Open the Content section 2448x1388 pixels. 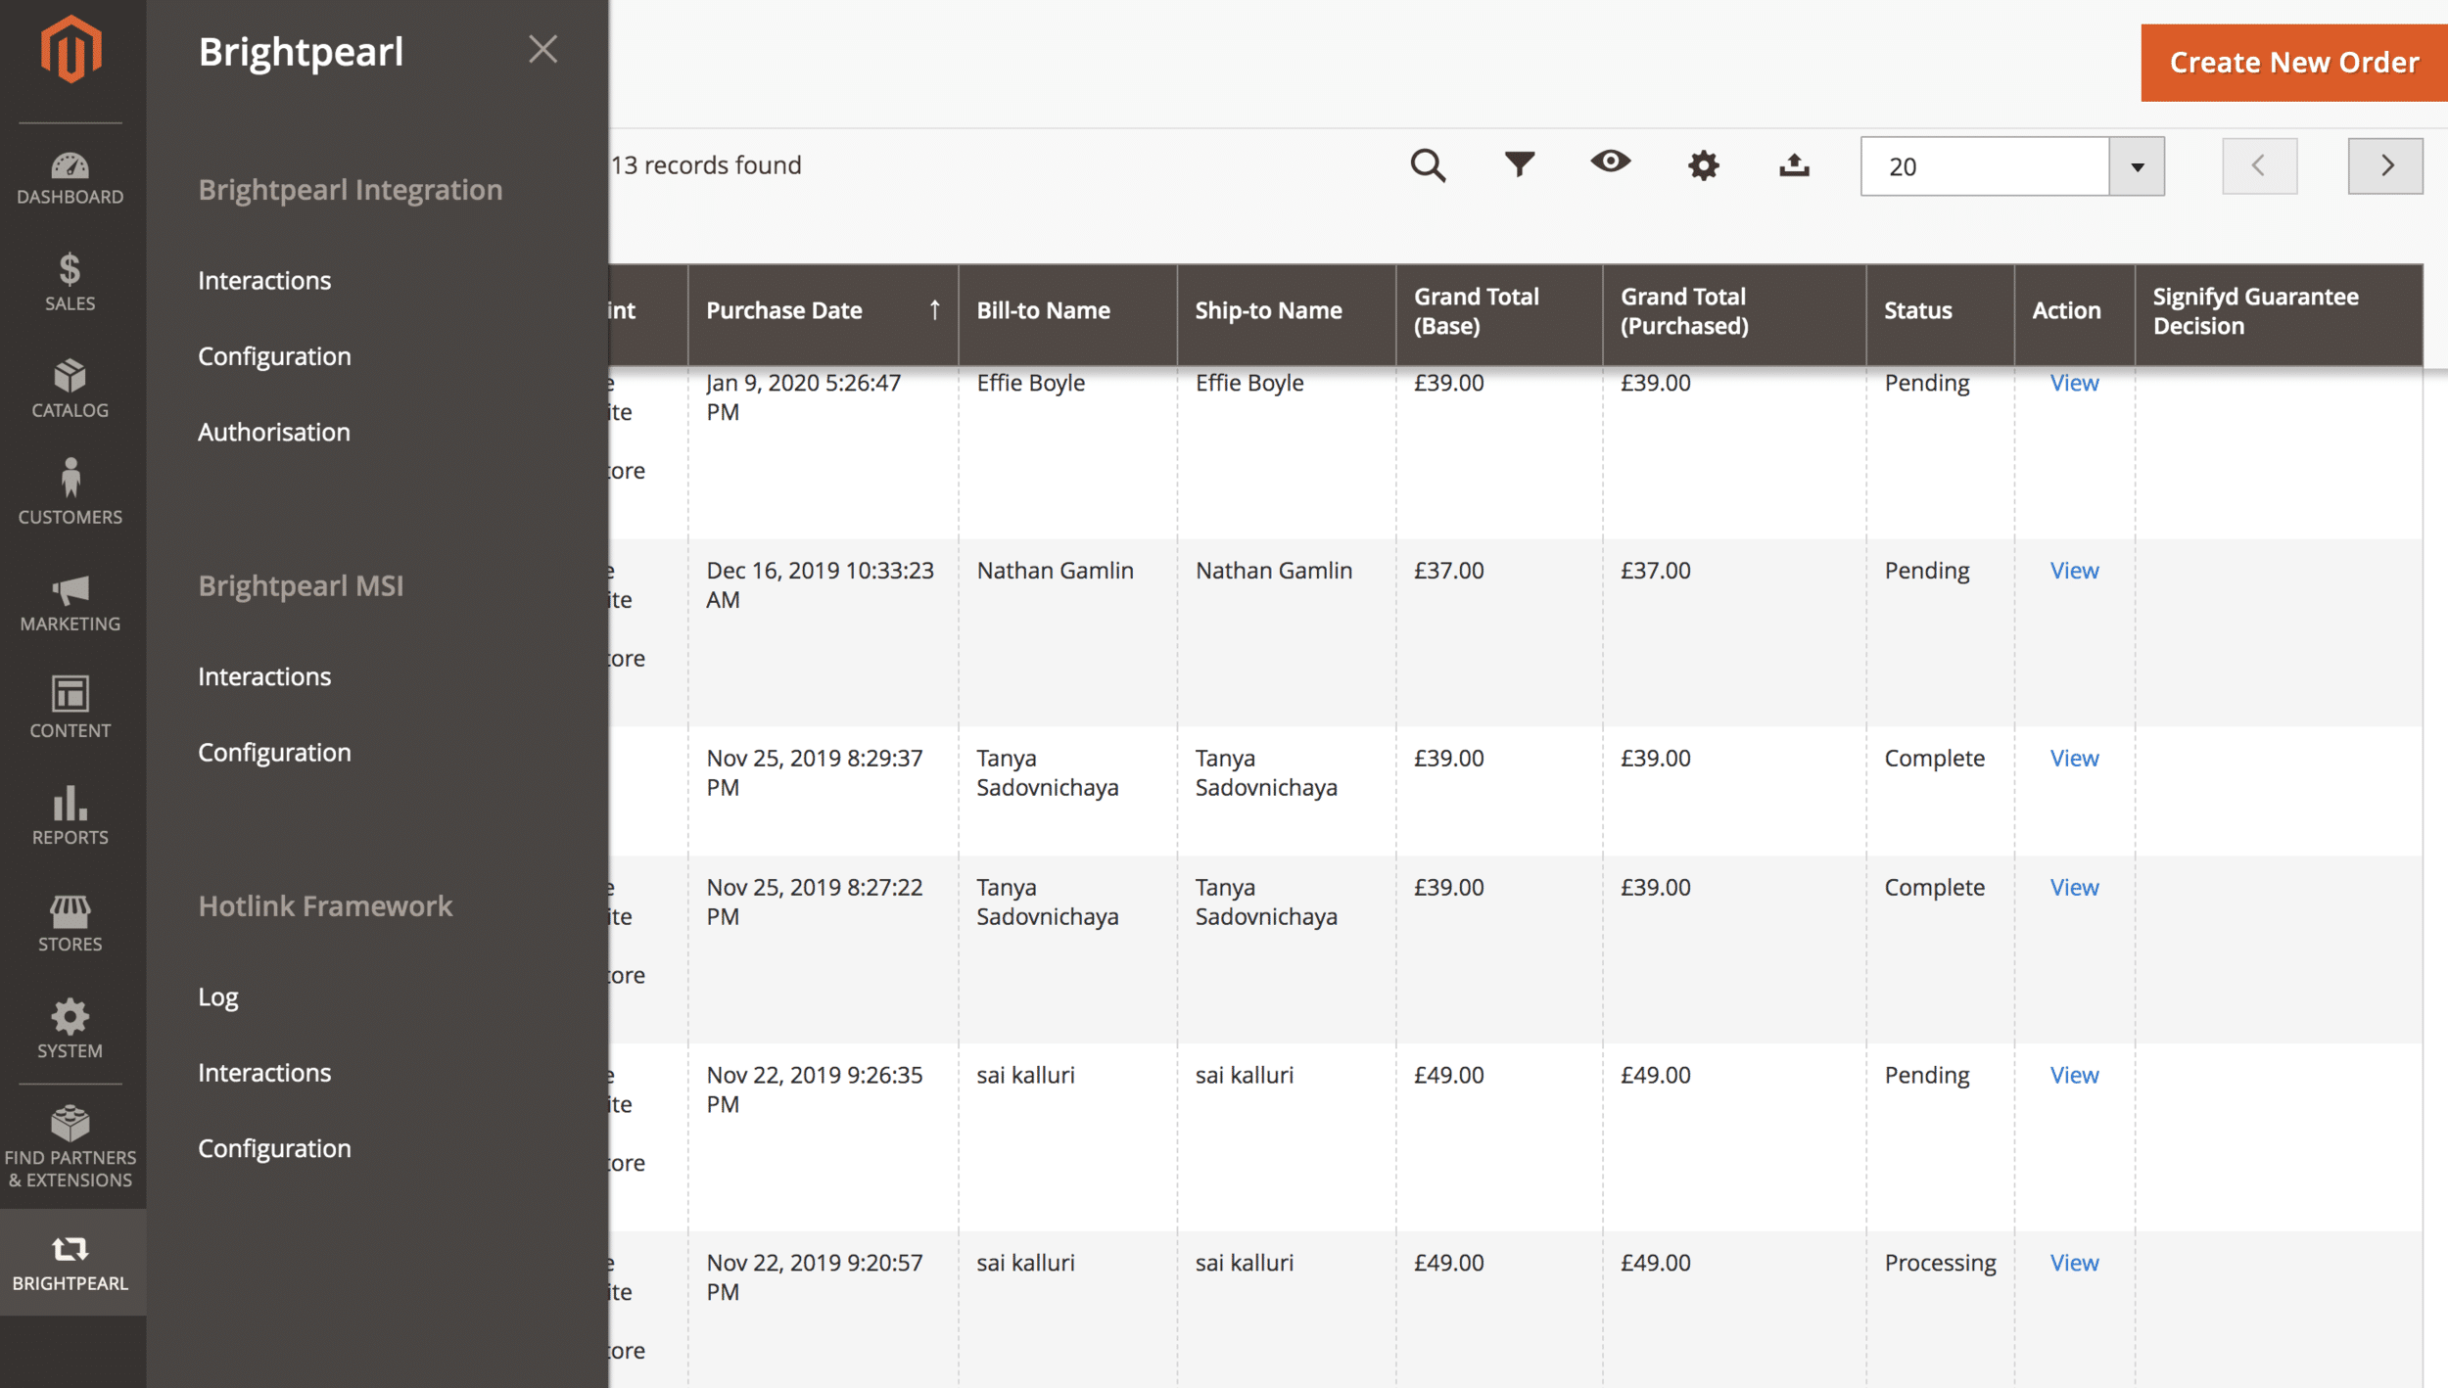coord(69,707)
